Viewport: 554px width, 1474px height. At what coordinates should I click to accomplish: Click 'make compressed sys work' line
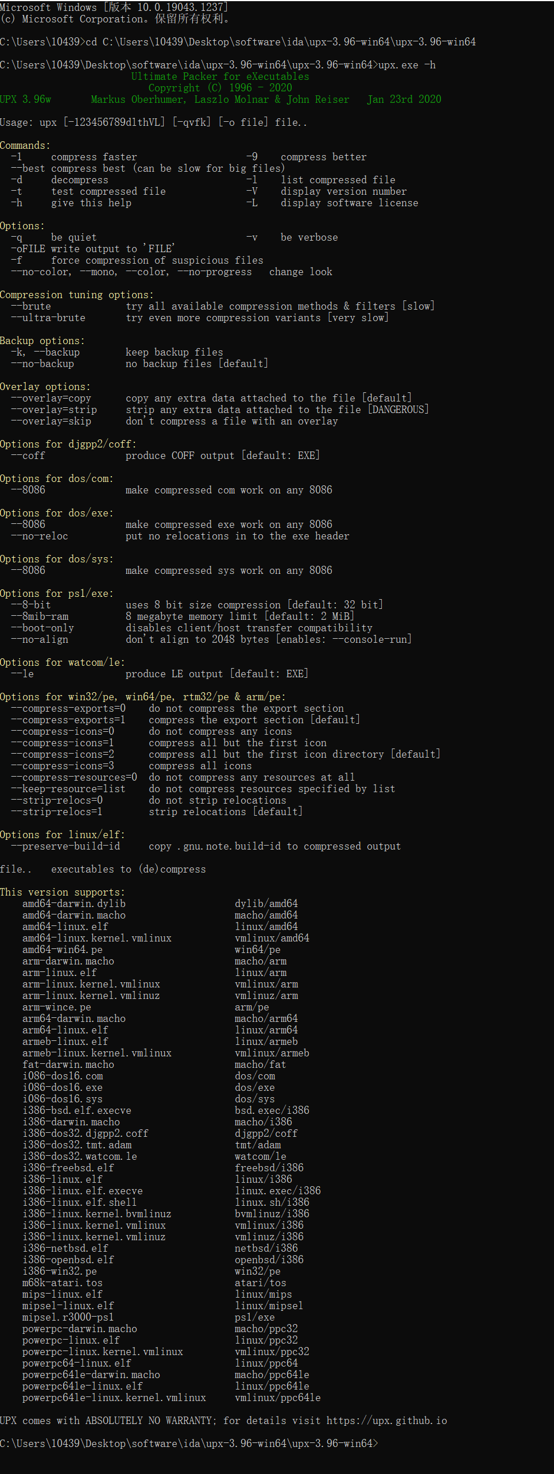pos(229,570)
